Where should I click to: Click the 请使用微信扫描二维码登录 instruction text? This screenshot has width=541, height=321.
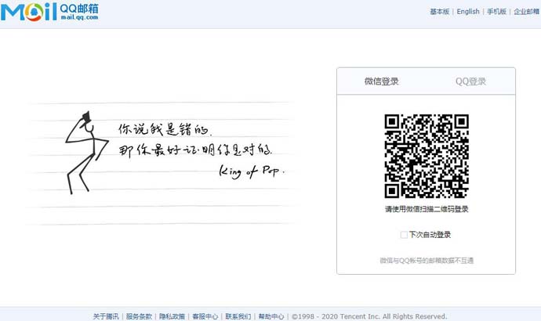click(x=426, y=209)
